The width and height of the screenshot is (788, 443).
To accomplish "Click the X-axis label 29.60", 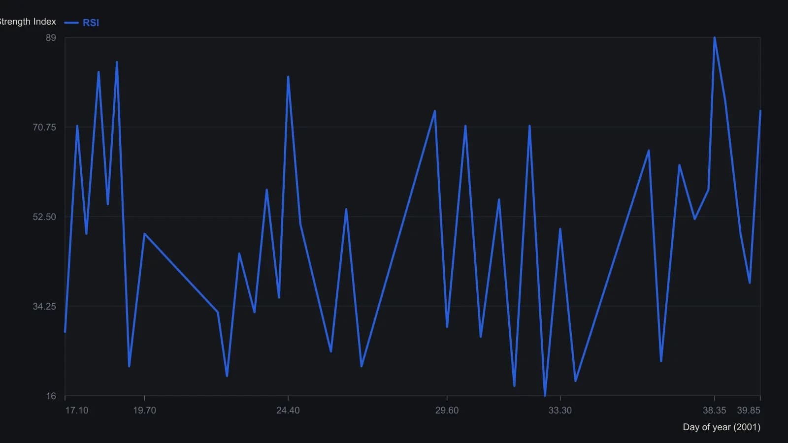I will pos(447,411).
